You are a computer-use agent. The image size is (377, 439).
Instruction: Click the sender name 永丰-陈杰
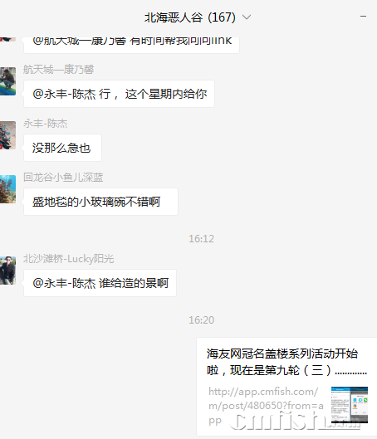(46, 124)
